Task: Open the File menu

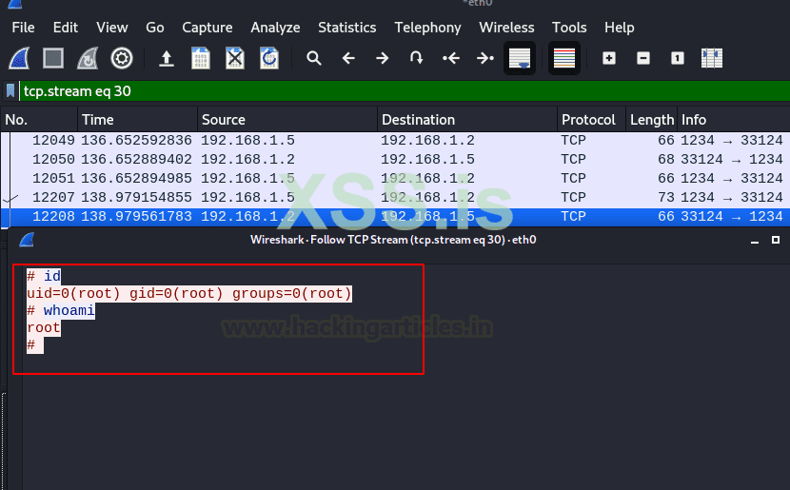Action: click(23, 28)
